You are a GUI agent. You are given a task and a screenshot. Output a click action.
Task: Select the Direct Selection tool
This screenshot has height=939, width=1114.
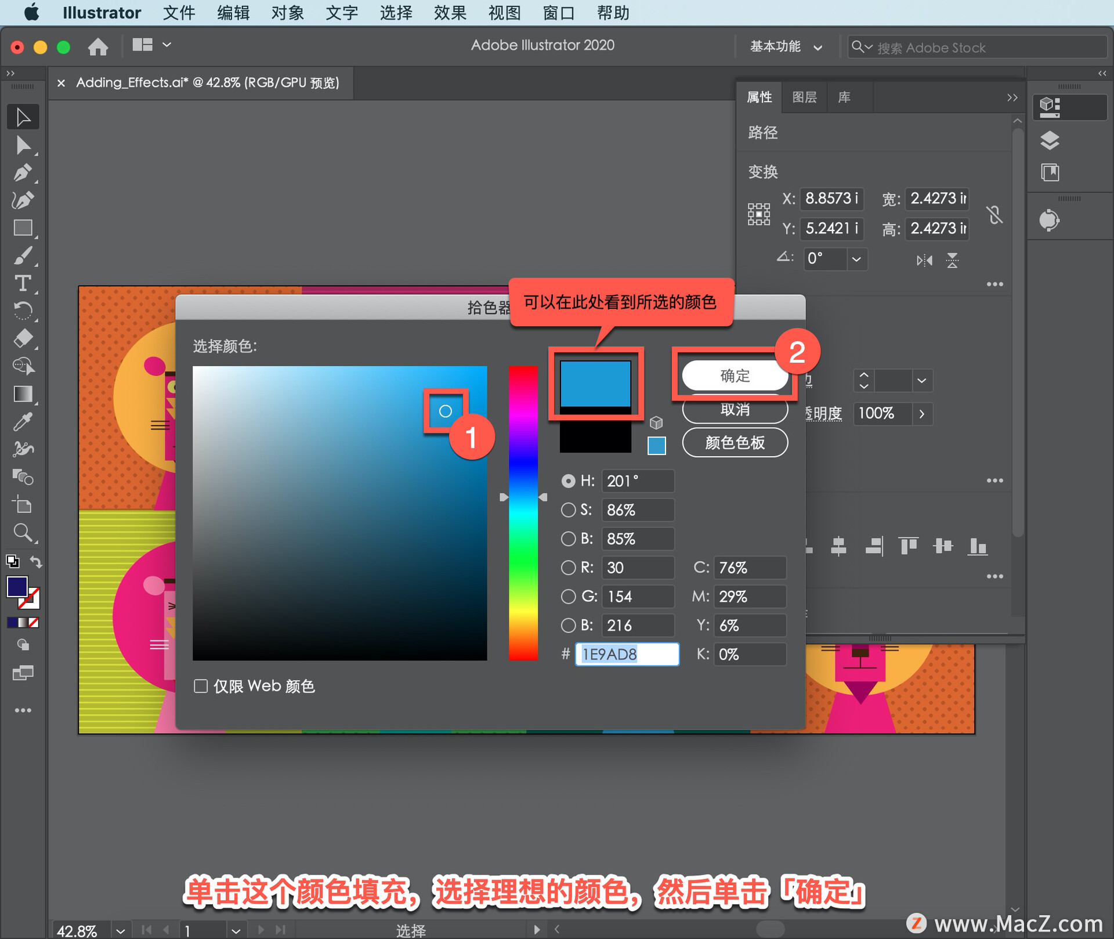pos(23,145)
